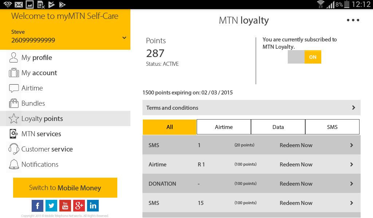Open the My account briefcase icon

coord(14,73)
